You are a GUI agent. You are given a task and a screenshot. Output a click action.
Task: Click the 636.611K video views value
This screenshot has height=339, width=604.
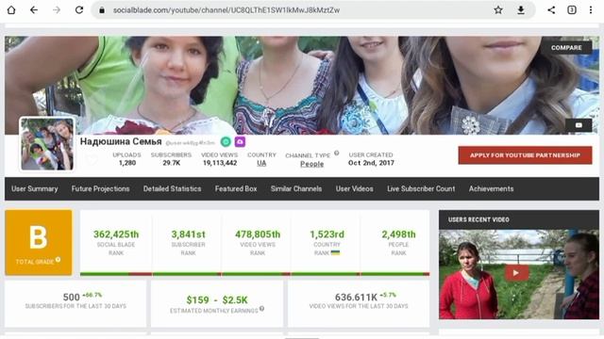[x=356, y=298]
